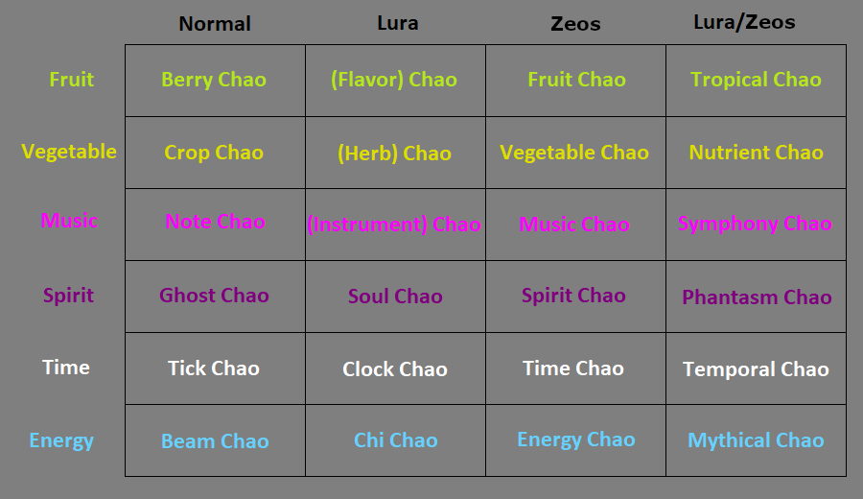Click the Nutrient Chao cell
863x499 pixels.
pos(756,153)
